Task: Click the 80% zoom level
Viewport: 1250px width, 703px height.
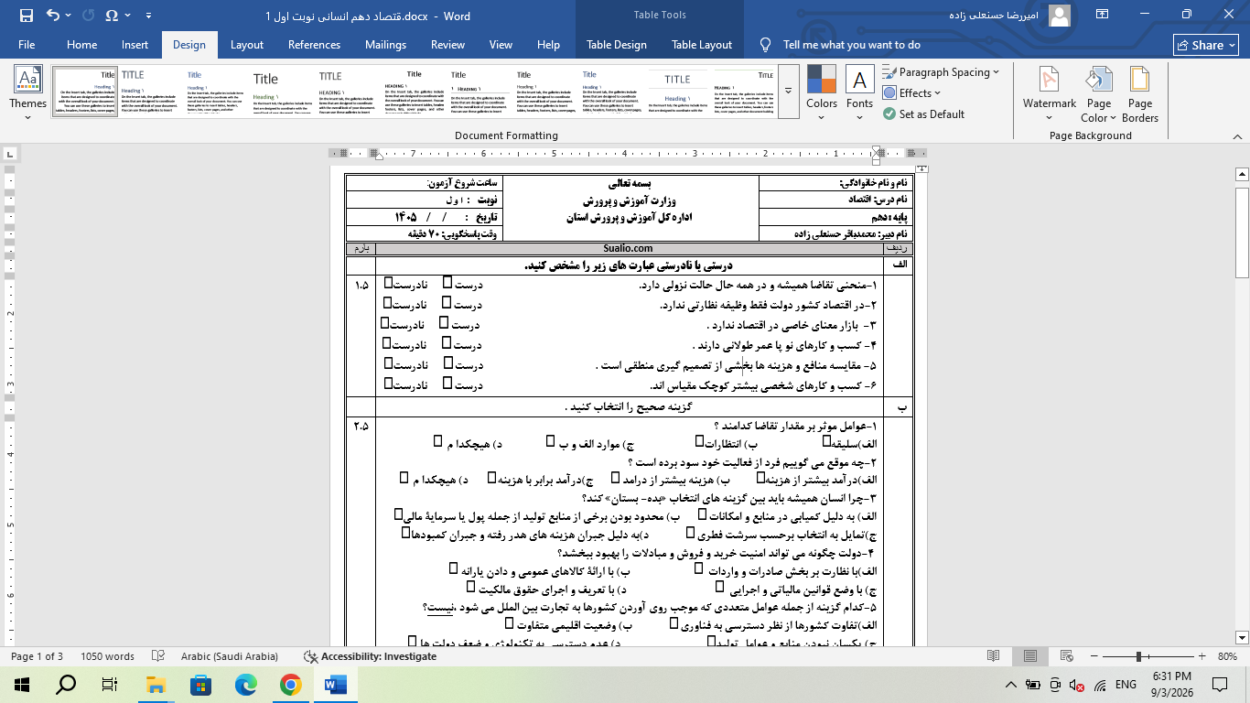Action: click(x=1227, y=656)
